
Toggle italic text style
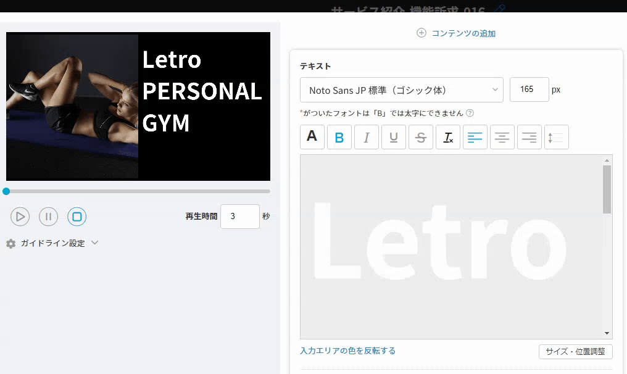(x=367, y=137)
